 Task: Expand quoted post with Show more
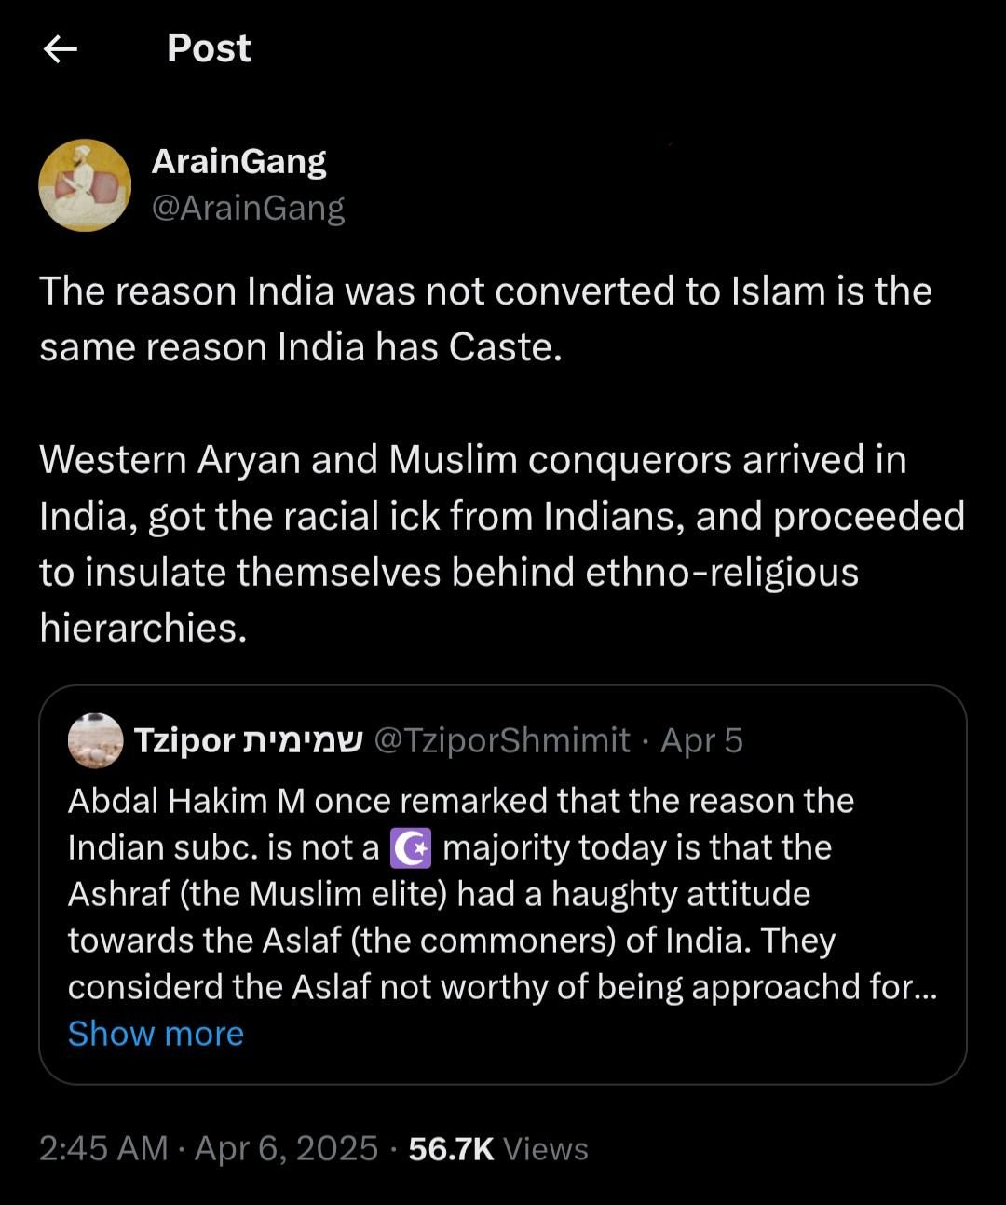coord(156,1034)
